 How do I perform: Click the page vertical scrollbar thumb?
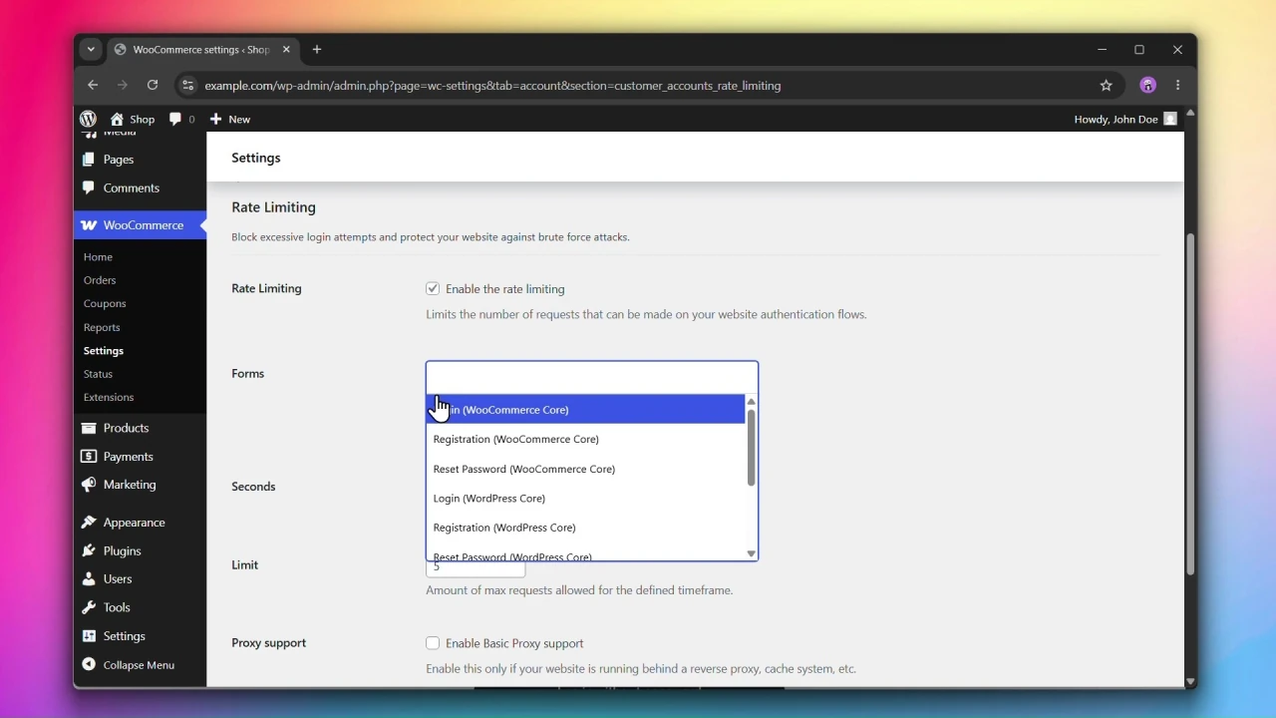coord(1190,405)
